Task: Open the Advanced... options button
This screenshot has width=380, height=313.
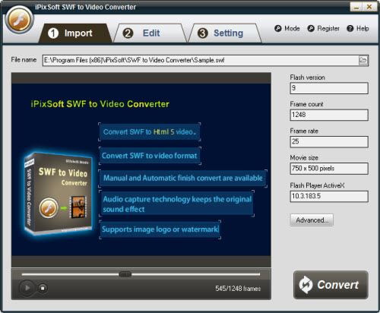Action: point(312,220)
